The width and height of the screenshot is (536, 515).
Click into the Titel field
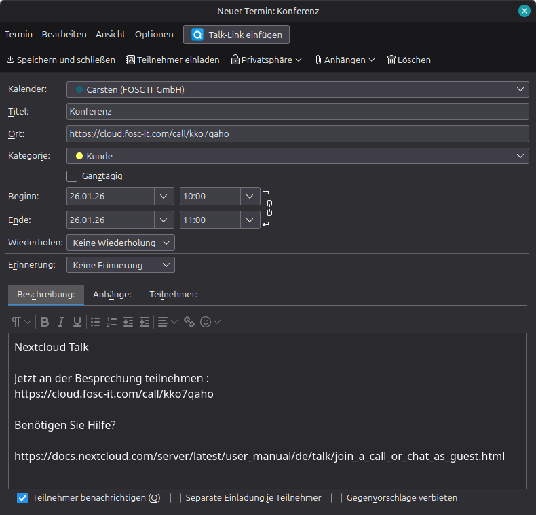click(297, 111)
